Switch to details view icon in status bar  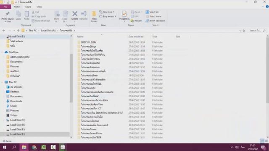[x=262, y=141]
